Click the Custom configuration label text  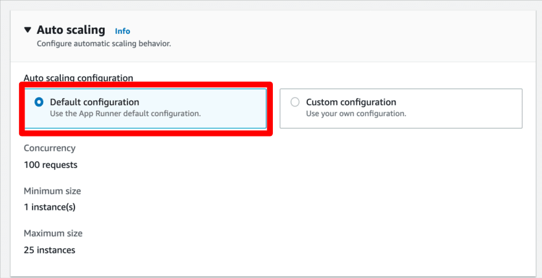click(351, 102)
